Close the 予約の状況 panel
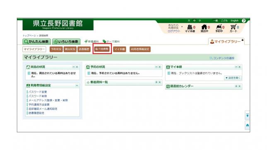Screen dimensions: 267x150 coord(160,67)
